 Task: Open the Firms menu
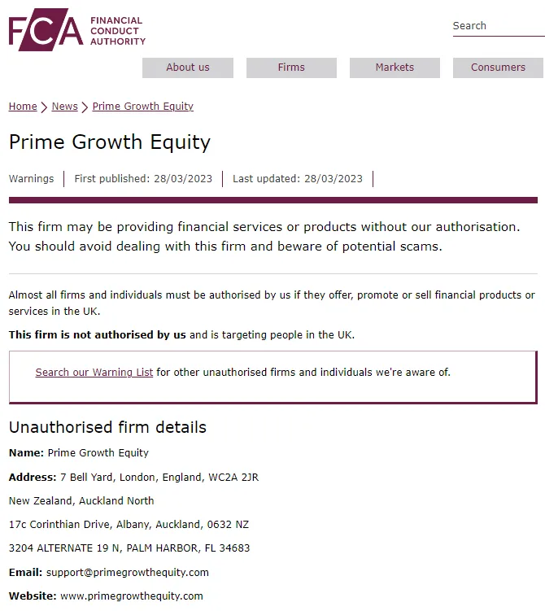click(291, 68)
